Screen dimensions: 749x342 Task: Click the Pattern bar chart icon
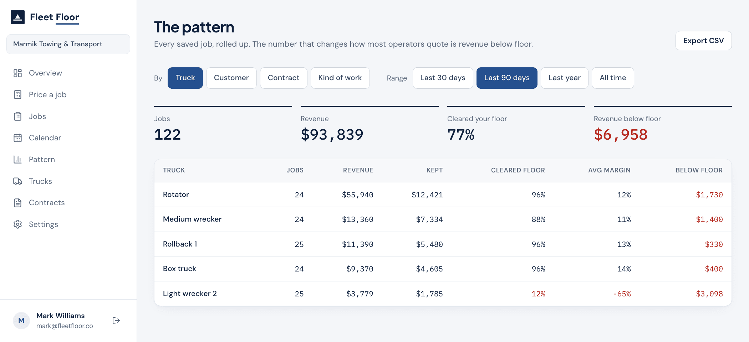coord(17,160)
